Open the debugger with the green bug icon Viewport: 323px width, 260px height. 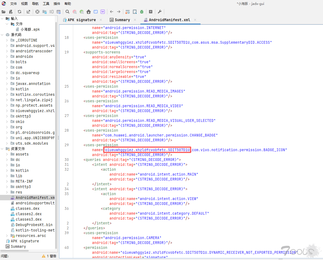(x=142, y=12)
